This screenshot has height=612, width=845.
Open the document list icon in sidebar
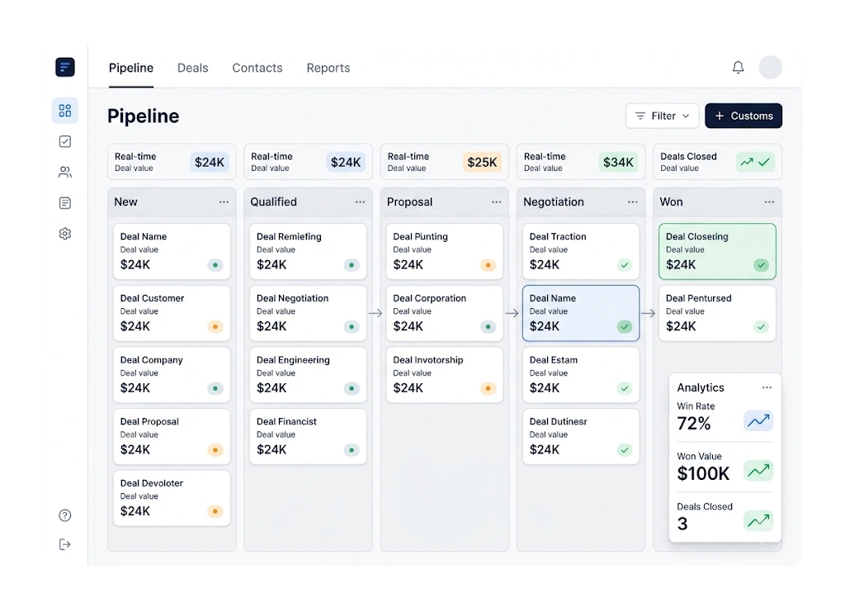(65, 202)
